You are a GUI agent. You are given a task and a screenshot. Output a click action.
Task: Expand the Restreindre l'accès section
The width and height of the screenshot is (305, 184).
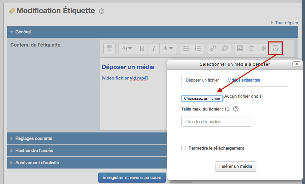[x=34, y=151]
